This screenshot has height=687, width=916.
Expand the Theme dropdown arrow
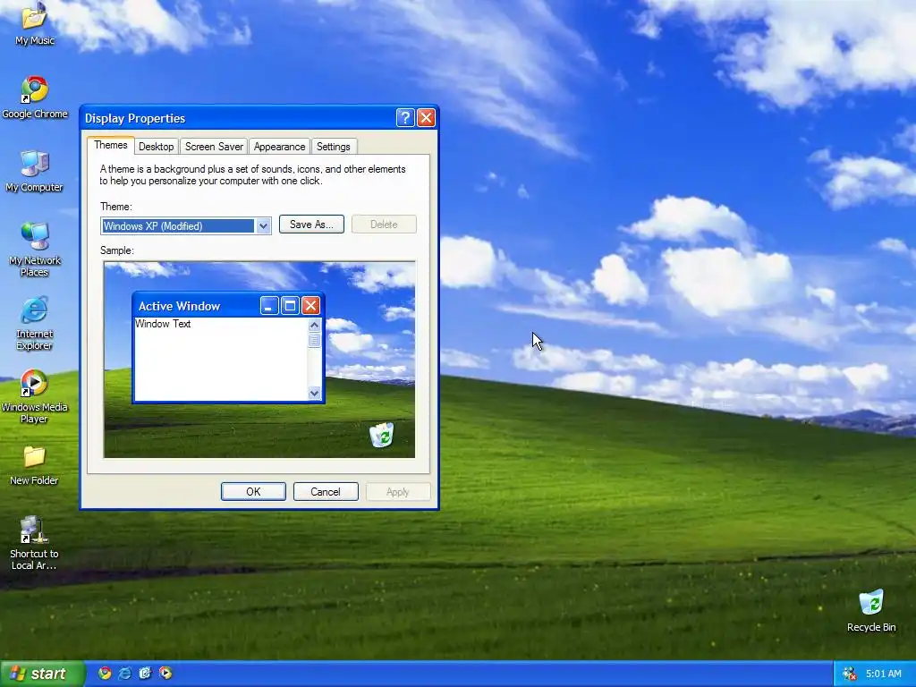click(x=264, y=226)
